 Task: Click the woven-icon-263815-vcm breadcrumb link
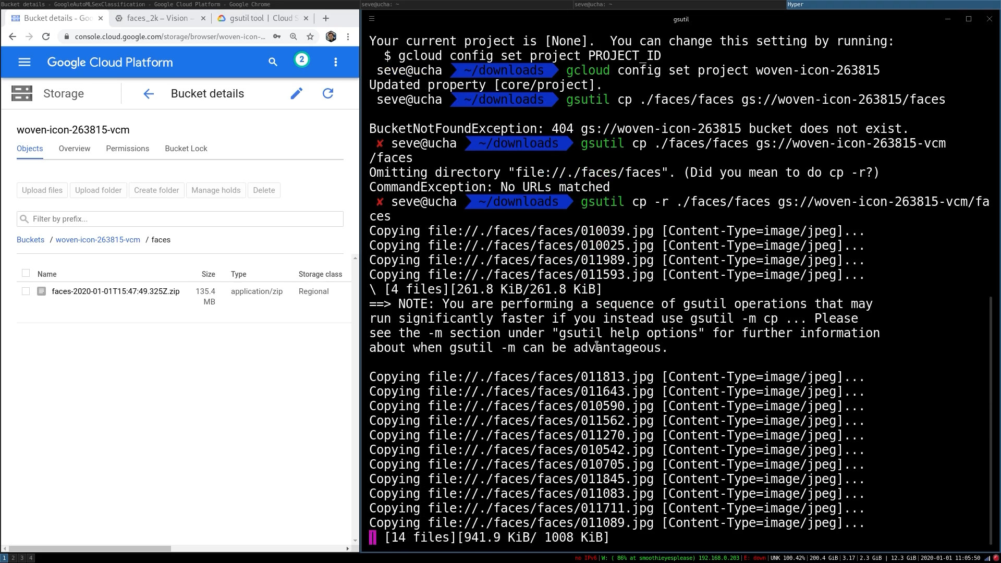tap(97, 240)
